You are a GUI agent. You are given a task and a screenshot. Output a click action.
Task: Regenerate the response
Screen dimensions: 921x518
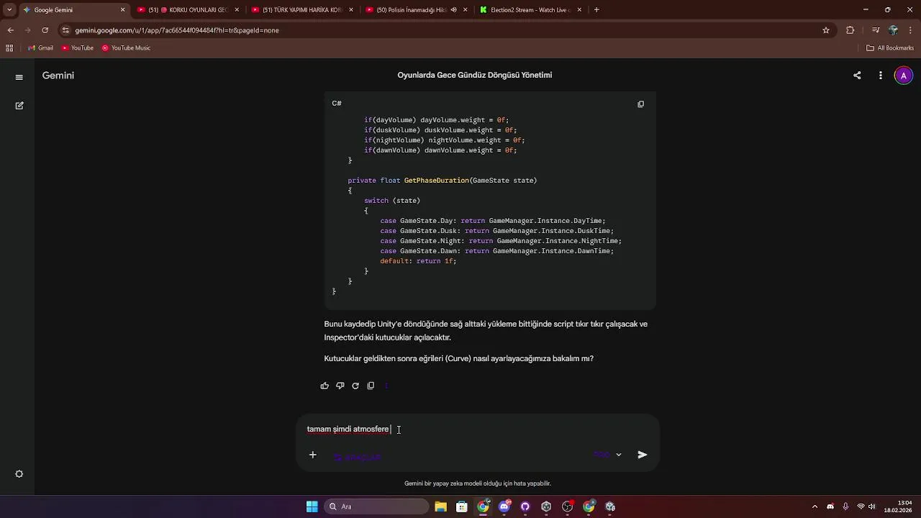[x=355, y=386]
